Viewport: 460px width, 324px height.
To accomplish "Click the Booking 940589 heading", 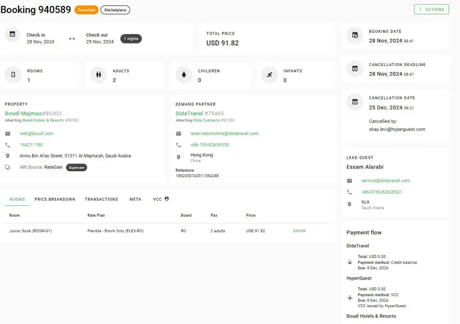I will click(x=36, y=10).
